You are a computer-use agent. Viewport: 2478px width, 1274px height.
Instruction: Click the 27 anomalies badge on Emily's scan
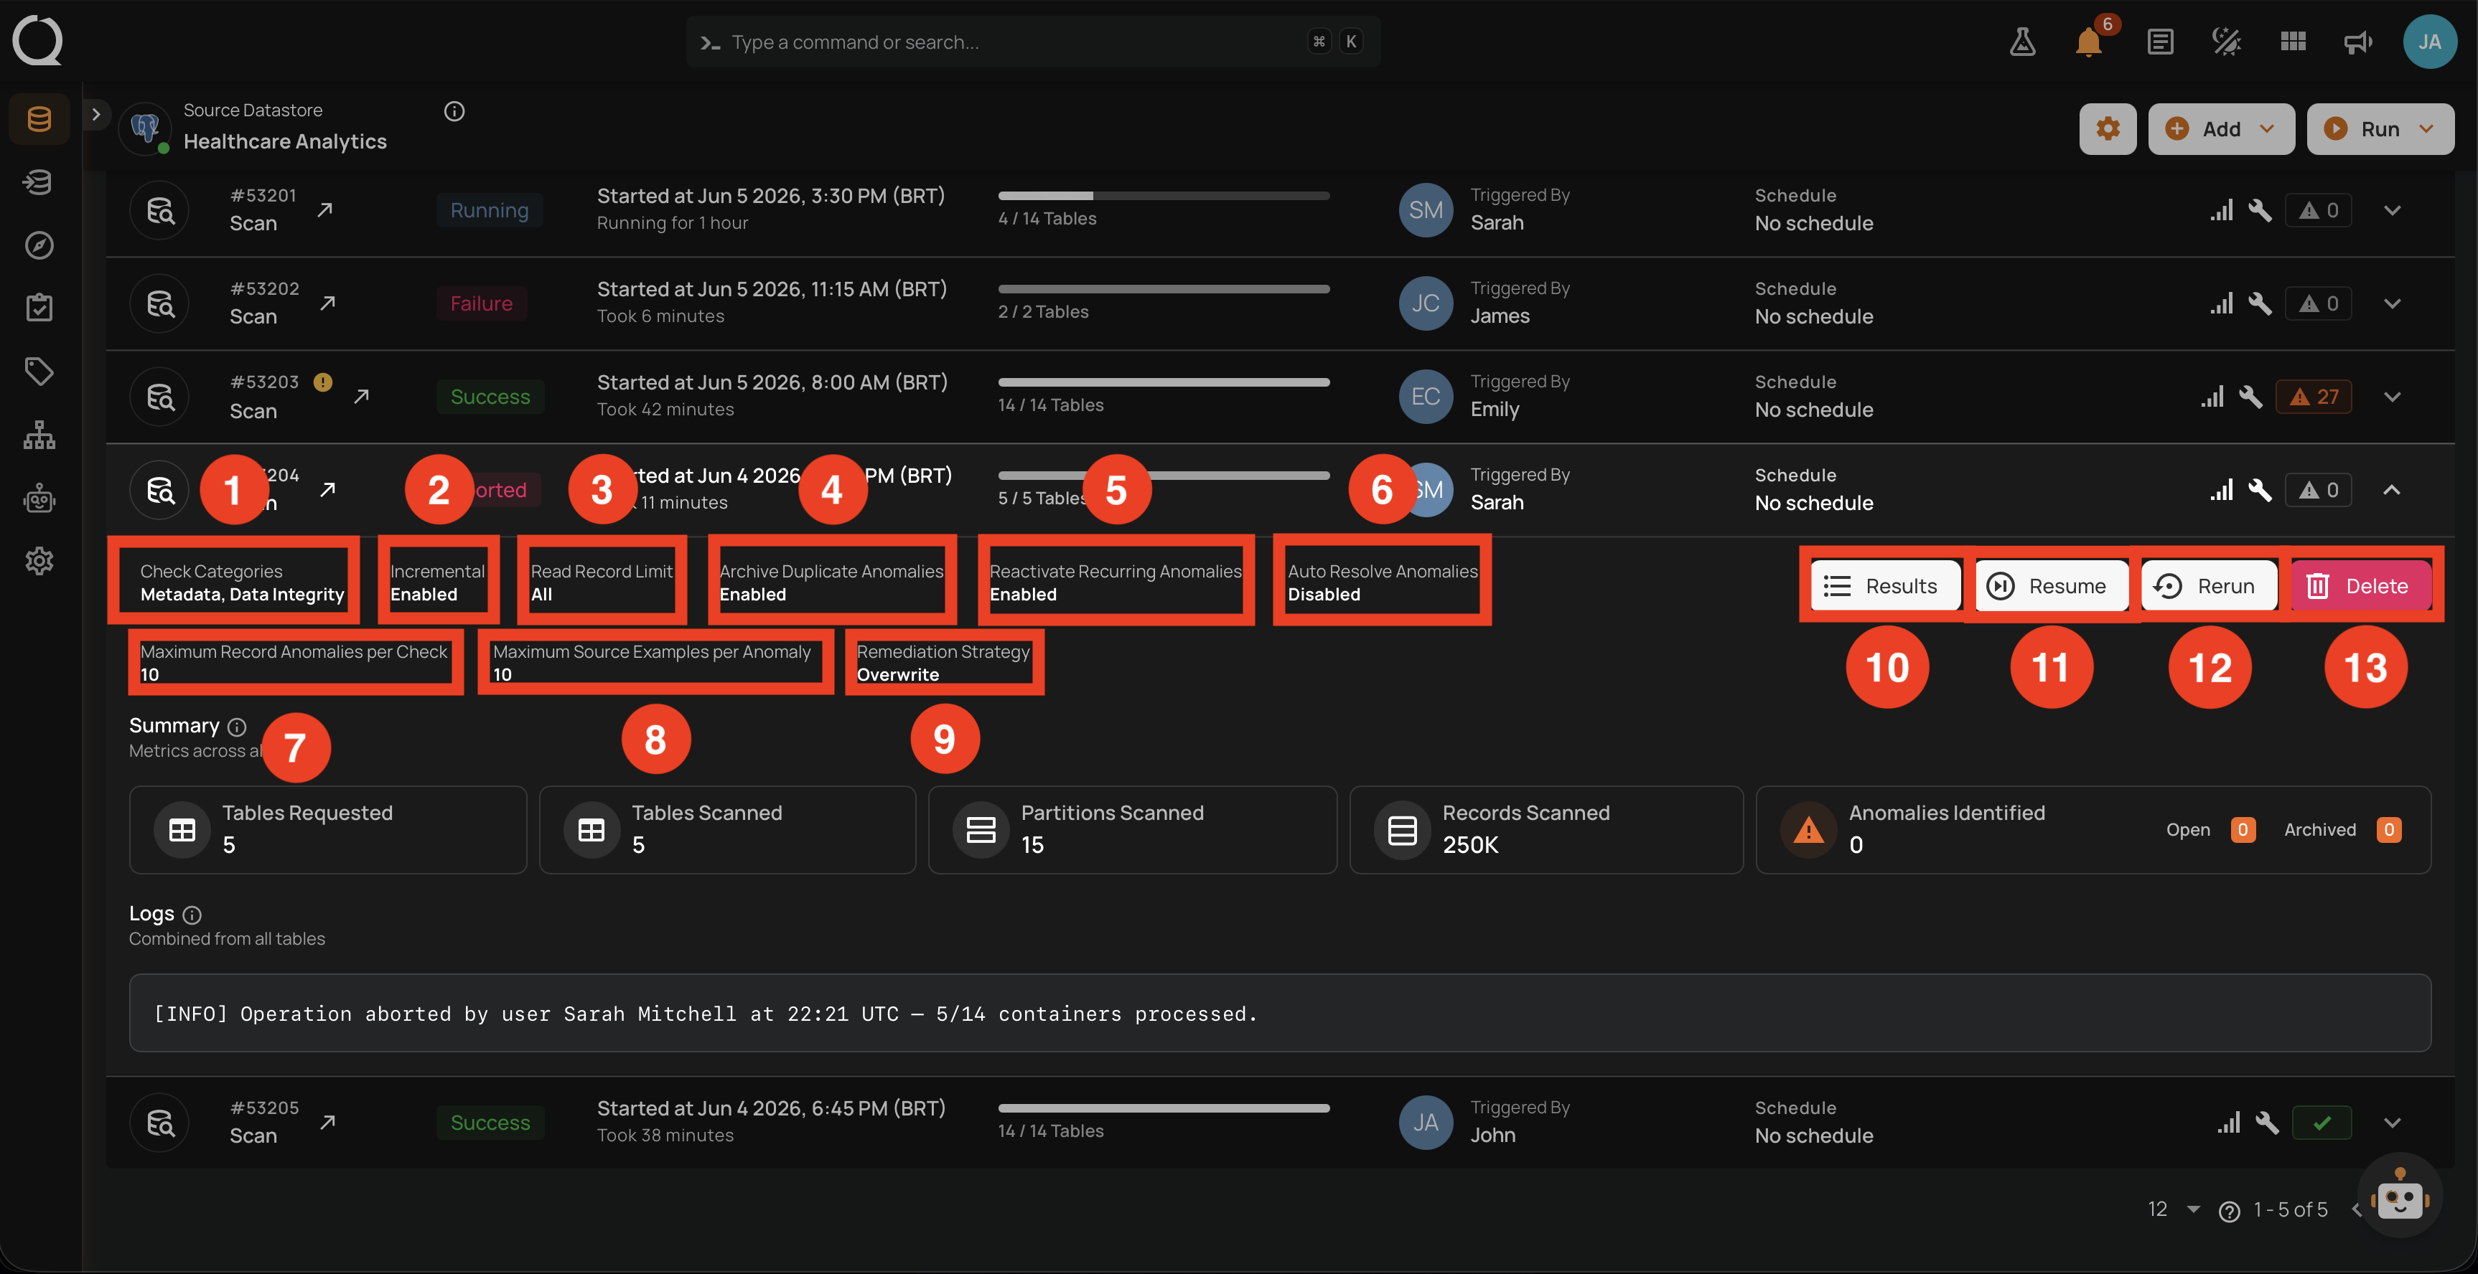tap(2313, 396)
